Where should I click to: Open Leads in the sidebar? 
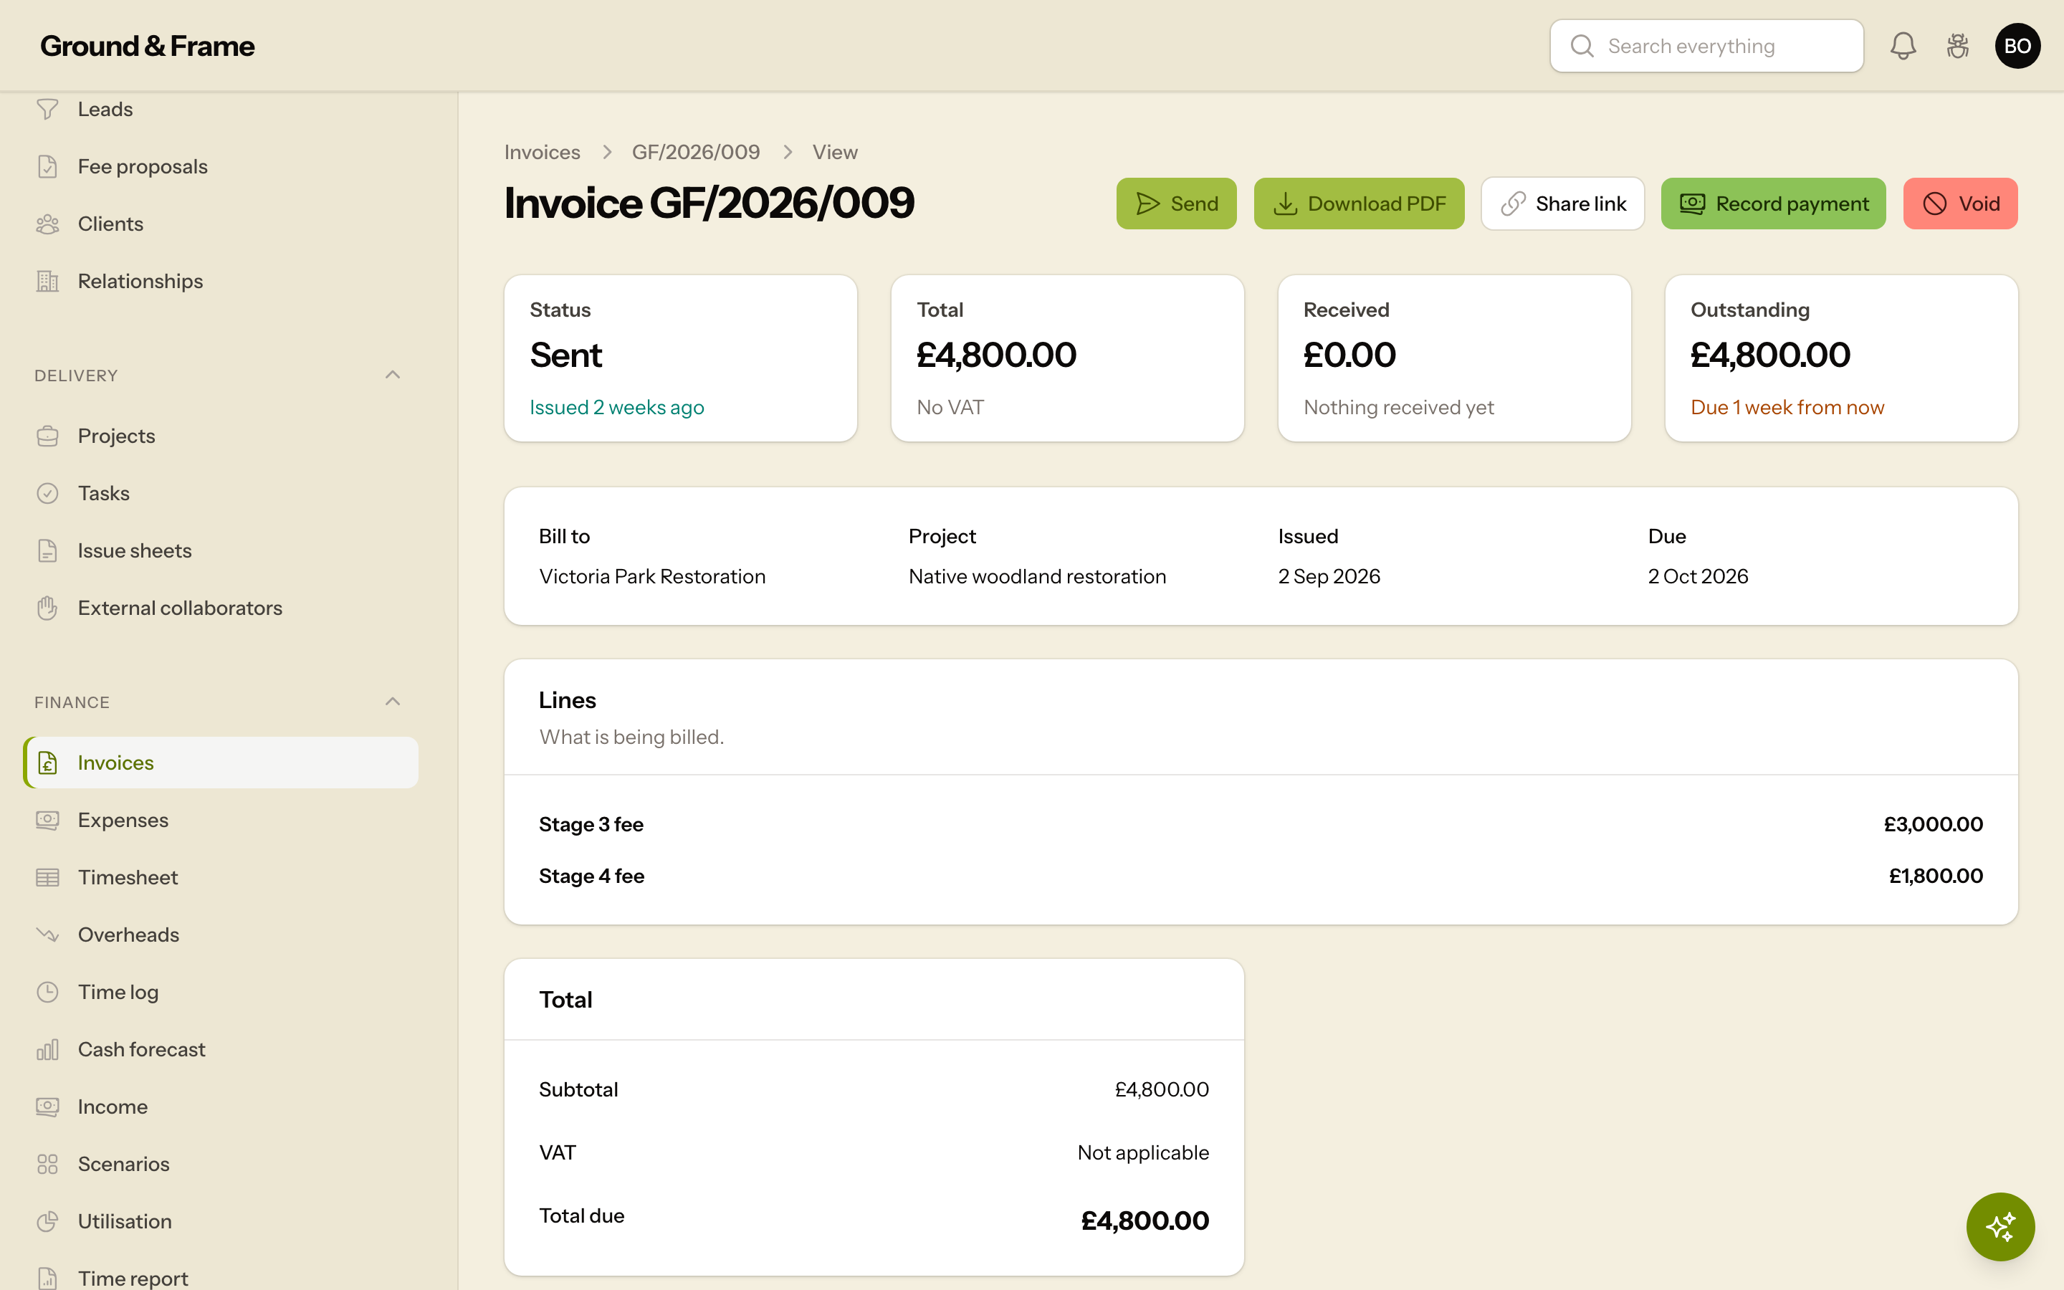pyautogui.click(x=220, y=109)
